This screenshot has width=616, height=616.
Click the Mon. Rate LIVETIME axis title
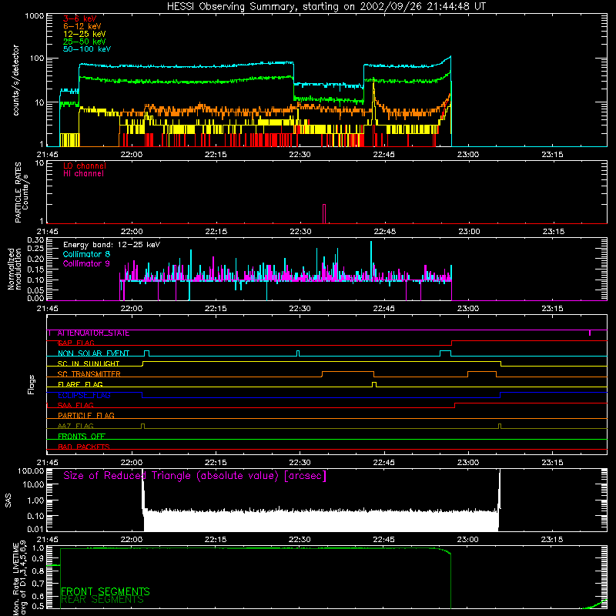click(x=19, y=578)
